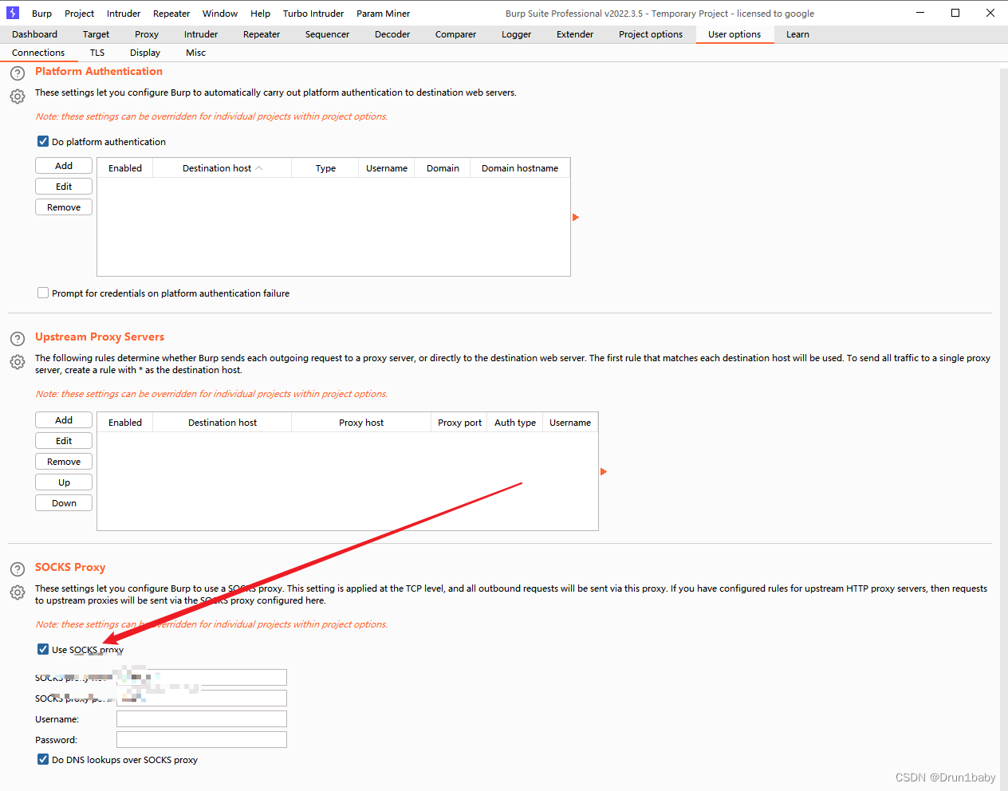The image size is (1008, 791).
Task: Enable Prompt for credentials on authentication failure
Action: coord(43,293)
